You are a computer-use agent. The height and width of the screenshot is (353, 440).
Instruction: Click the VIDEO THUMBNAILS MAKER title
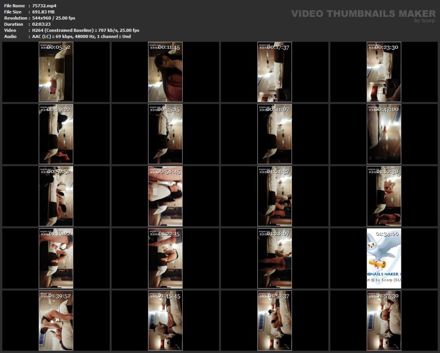tap(362, 13)
